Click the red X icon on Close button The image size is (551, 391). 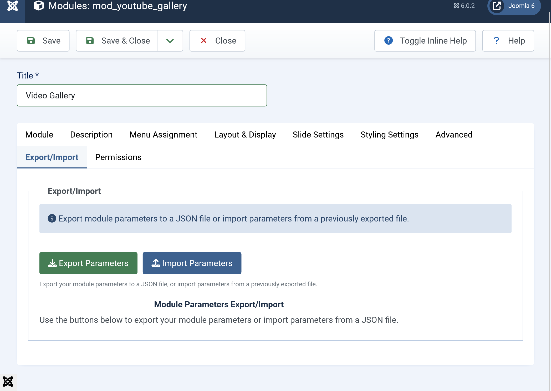tap(203, 41)
